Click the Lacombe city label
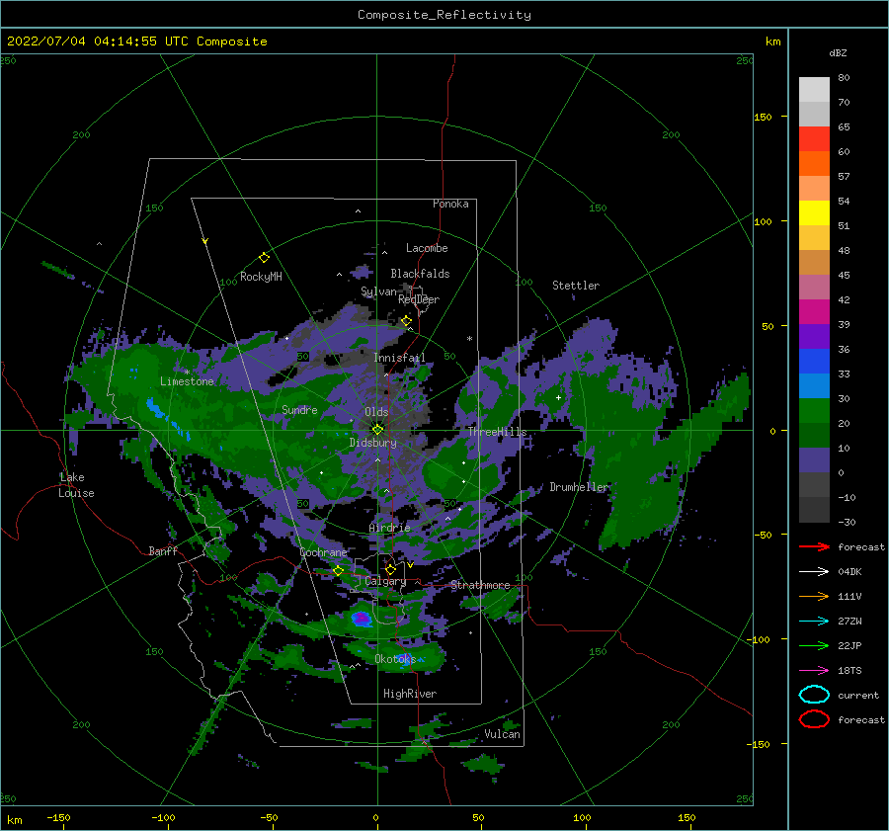The width and height of the screenshot is (889, 831). point(427,248)
